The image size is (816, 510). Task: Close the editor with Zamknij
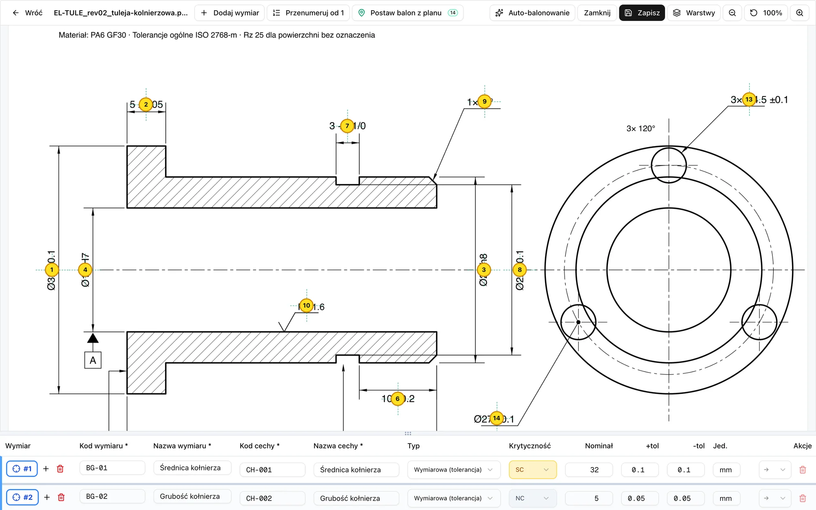[597, 13]
